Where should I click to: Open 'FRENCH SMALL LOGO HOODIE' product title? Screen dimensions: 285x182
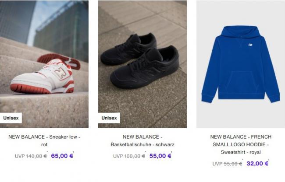[x=241, y=141]
